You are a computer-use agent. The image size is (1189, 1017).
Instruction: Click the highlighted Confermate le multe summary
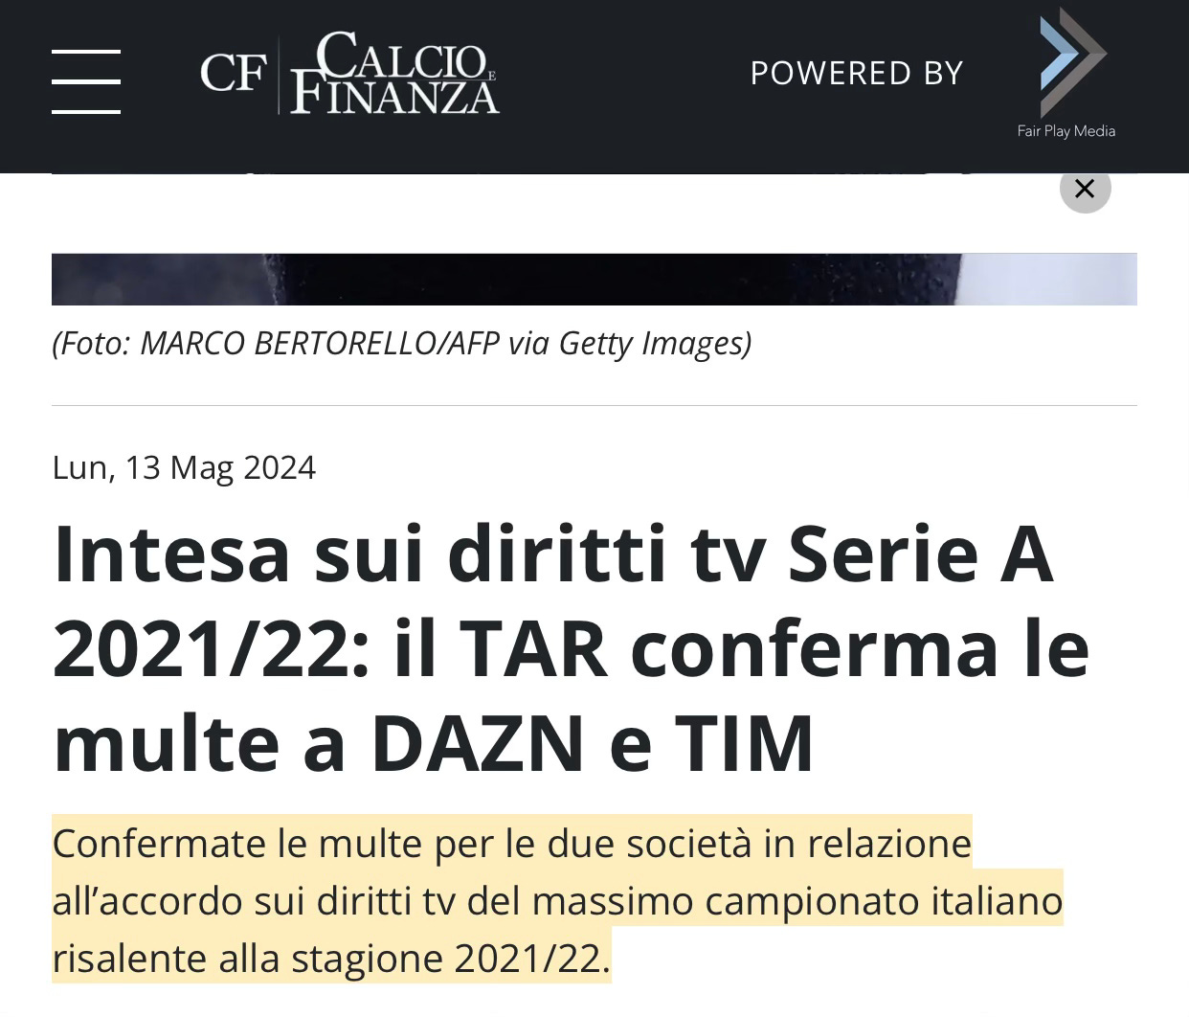point(557,900)
